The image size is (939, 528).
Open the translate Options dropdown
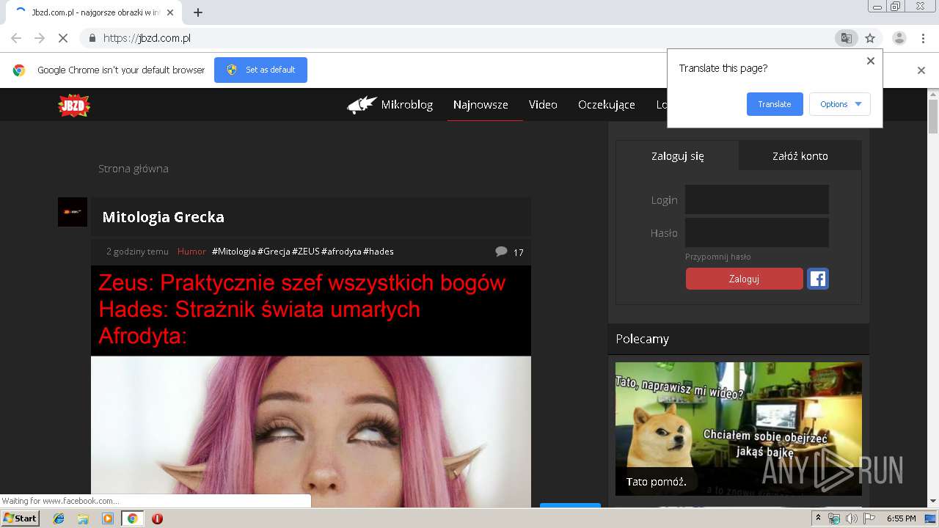pyautogui.click(x=840, y=104)
